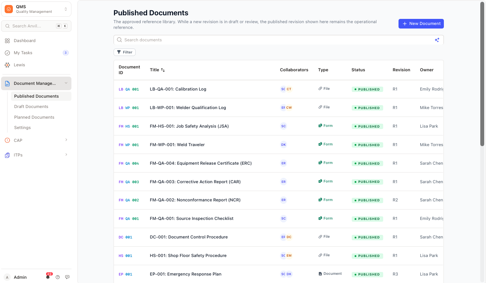Open FM-QA-004: Equipment Release Certificate (ERC)
Image resolution: width=486 pixels, height=283 pixels.
click(x=201, y=163)
